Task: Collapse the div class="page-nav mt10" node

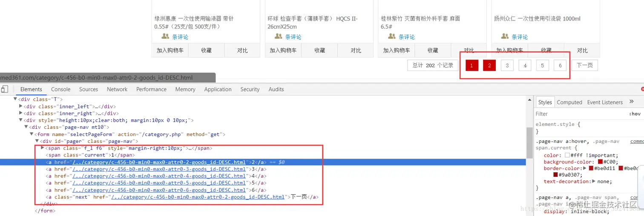Action: point(26,127)
